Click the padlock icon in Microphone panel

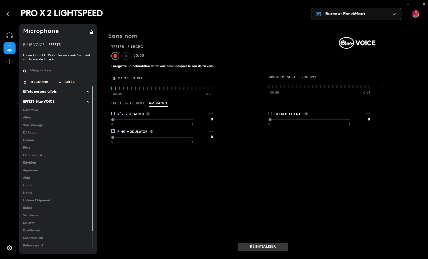point(92,32)
